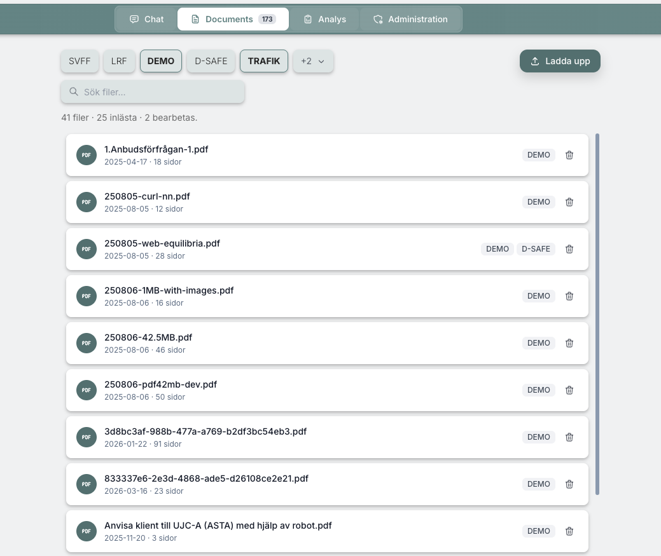Image resolution: width=661 pixels, height=556 pixels.
Task: Click the PDF icon of 833337e6-2e3d-4868-ade5-d26108ce2e21.pdf
Action: tap(87, 484)
